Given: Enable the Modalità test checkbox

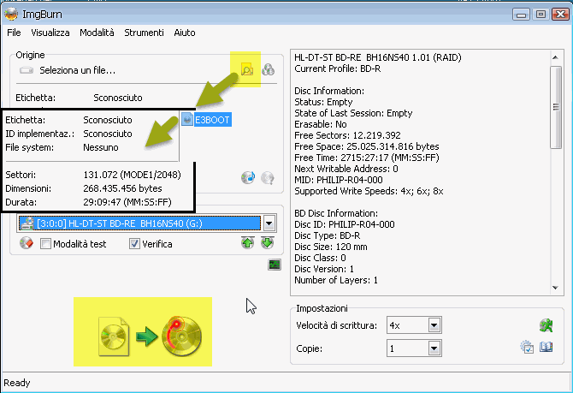Looking at the screenshot, I should (45, 244).
